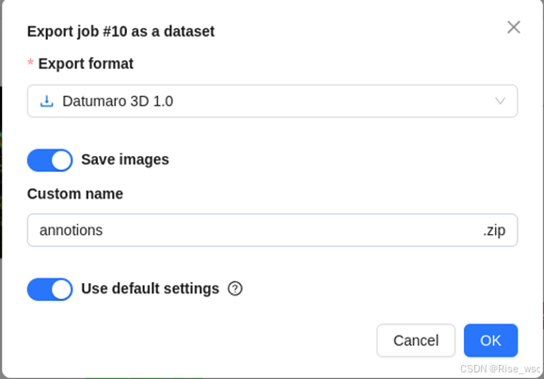Screen dimensions: 544x379
Task: Place cursor after the word annotions
Action: pyautogui.click(x=103, y=230)
